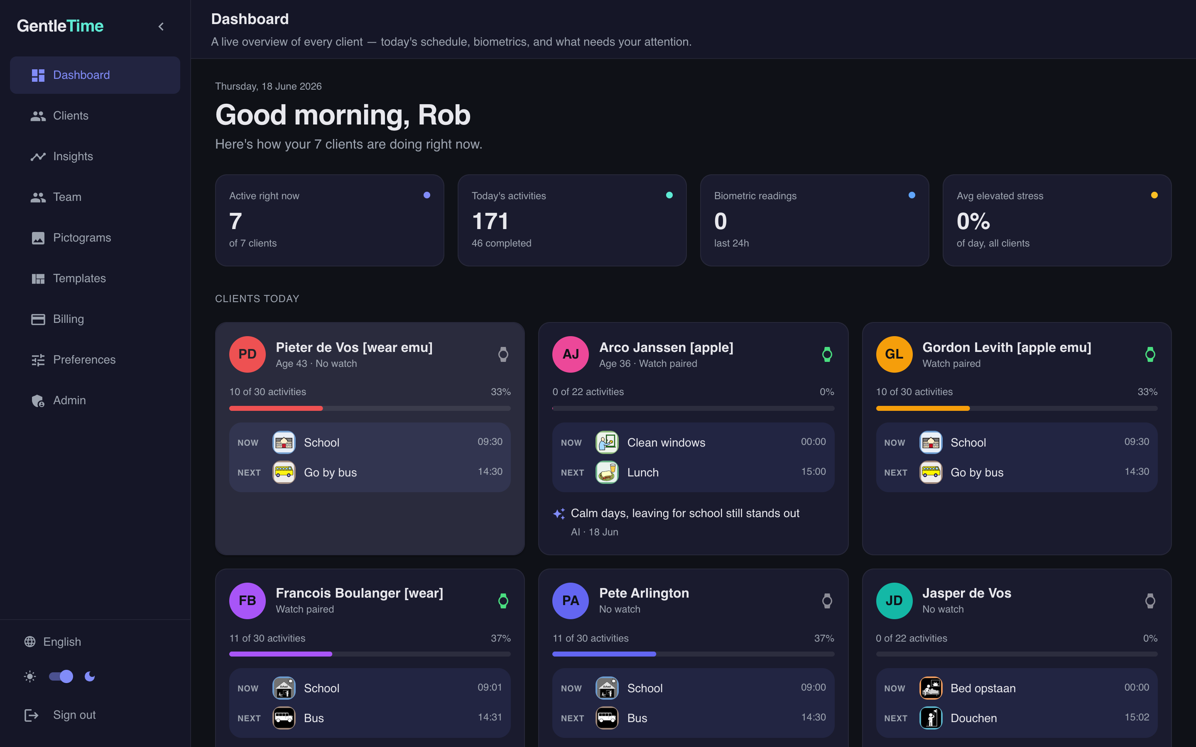Click the GL avatar for Gordon Levith
This screenshot has height=747, width=1196.
pos(894,354)
